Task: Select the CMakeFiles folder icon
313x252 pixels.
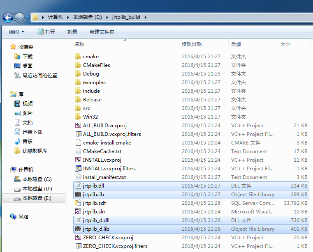Action: click(x=78, y=65)
